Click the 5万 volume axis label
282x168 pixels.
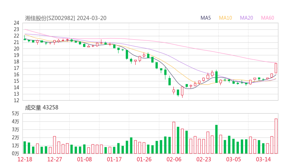click(x=16, y=113)
